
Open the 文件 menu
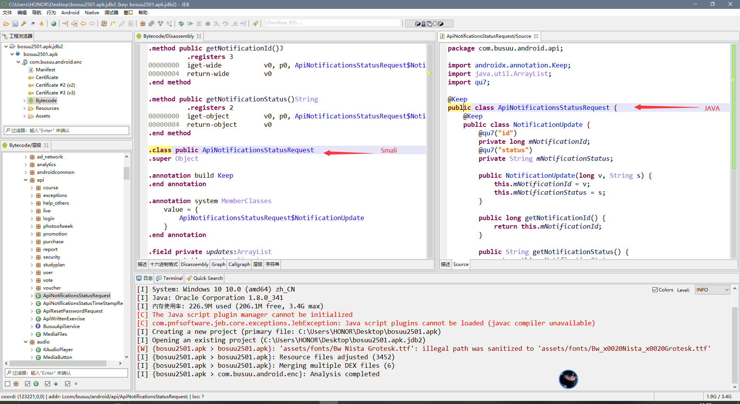(7, 13)
